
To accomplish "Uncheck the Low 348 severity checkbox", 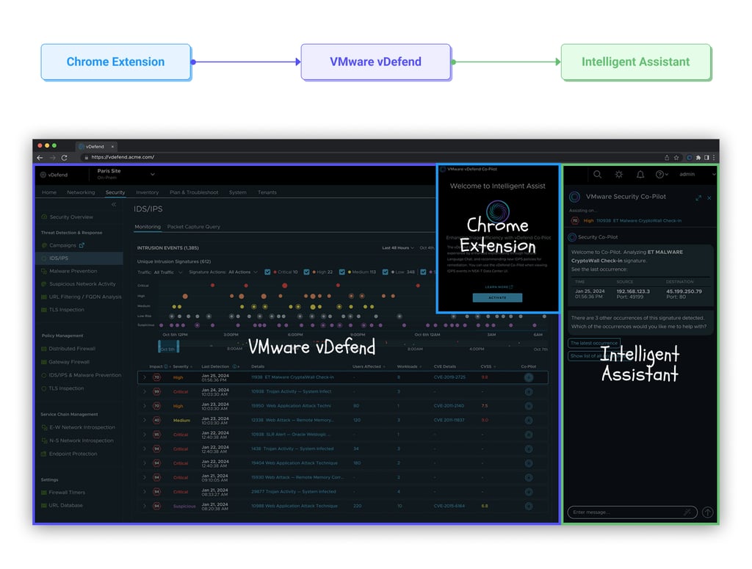I will [x=385, y=272].
